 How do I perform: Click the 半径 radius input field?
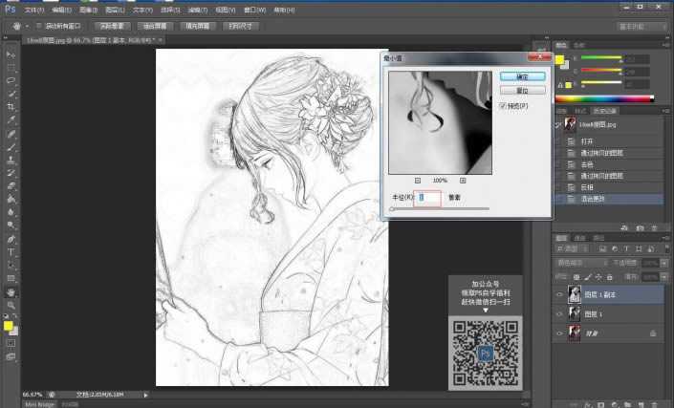428,197
